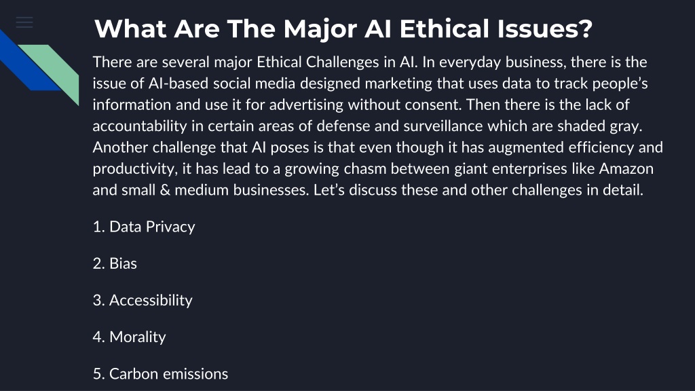The image size is (695, 391).
Task: Open the hamburger menu icon
Action: click(24, 22)
